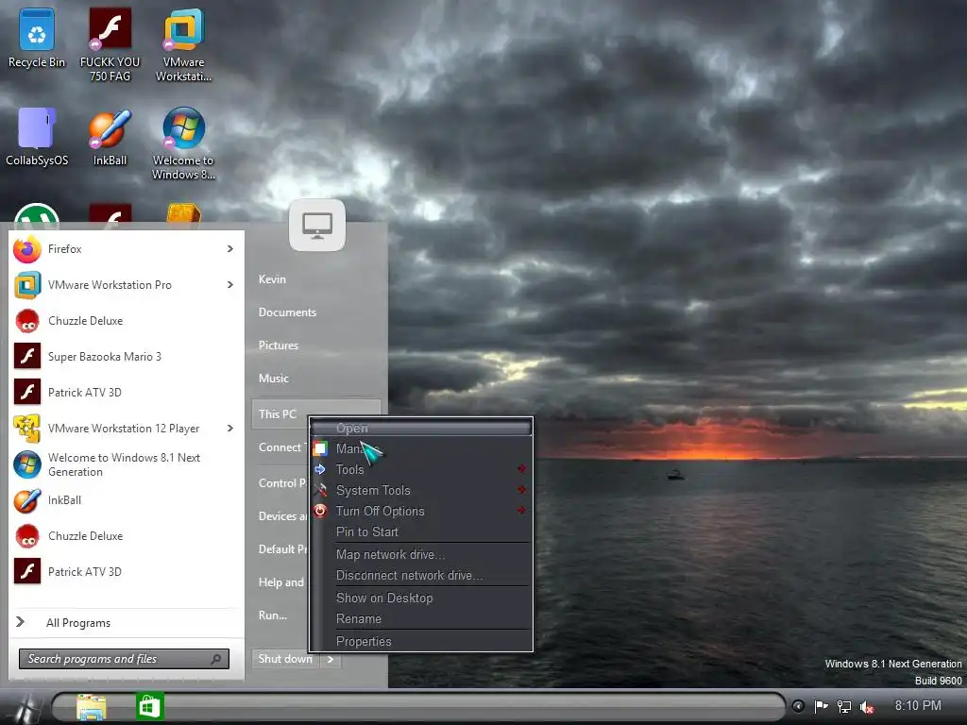Expand the Turn Off Options submenu arrow
This screenshot has height=725, width=967.
[521, 511]
